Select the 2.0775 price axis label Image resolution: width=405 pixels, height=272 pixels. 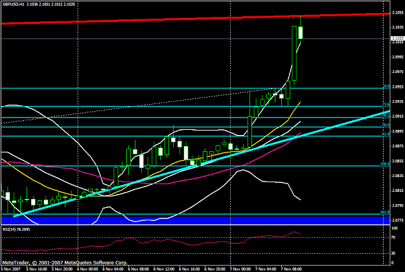point(397,220)
